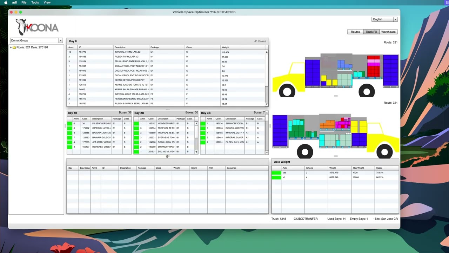Select ROCK LIMÓN row in Bay 2B
449x253 pixels.
tap(164, 142)
